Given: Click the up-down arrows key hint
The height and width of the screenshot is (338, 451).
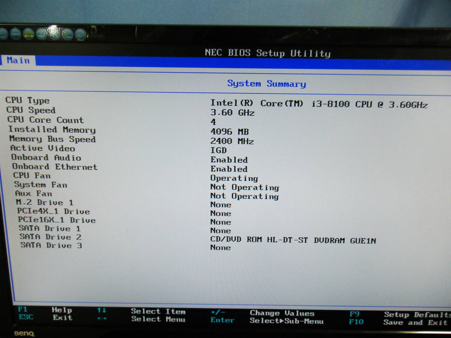Looking at the screenshot, I should pos(101,311).
